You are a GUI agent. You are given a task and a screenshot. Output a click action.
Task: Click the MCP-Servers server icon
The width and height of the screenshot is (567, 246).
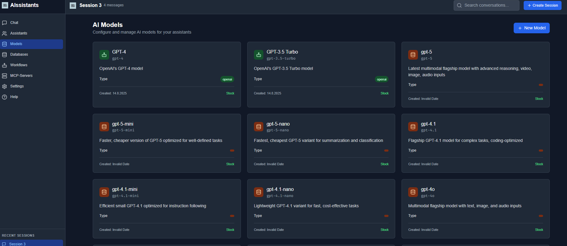pyautogui.click(x=5, y=76)
